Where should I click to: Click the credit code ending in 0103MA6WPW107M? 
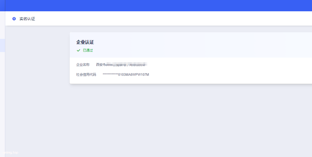[134, 75]
